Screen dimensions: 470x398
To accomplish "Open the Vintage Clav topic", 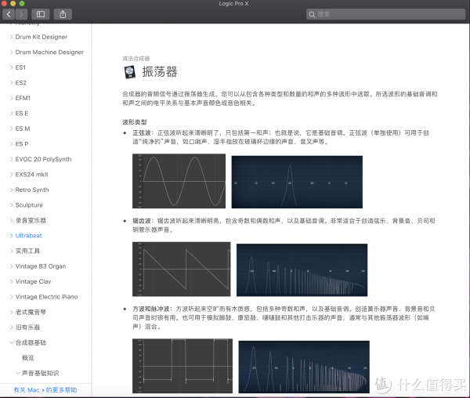I will [33, 281].
